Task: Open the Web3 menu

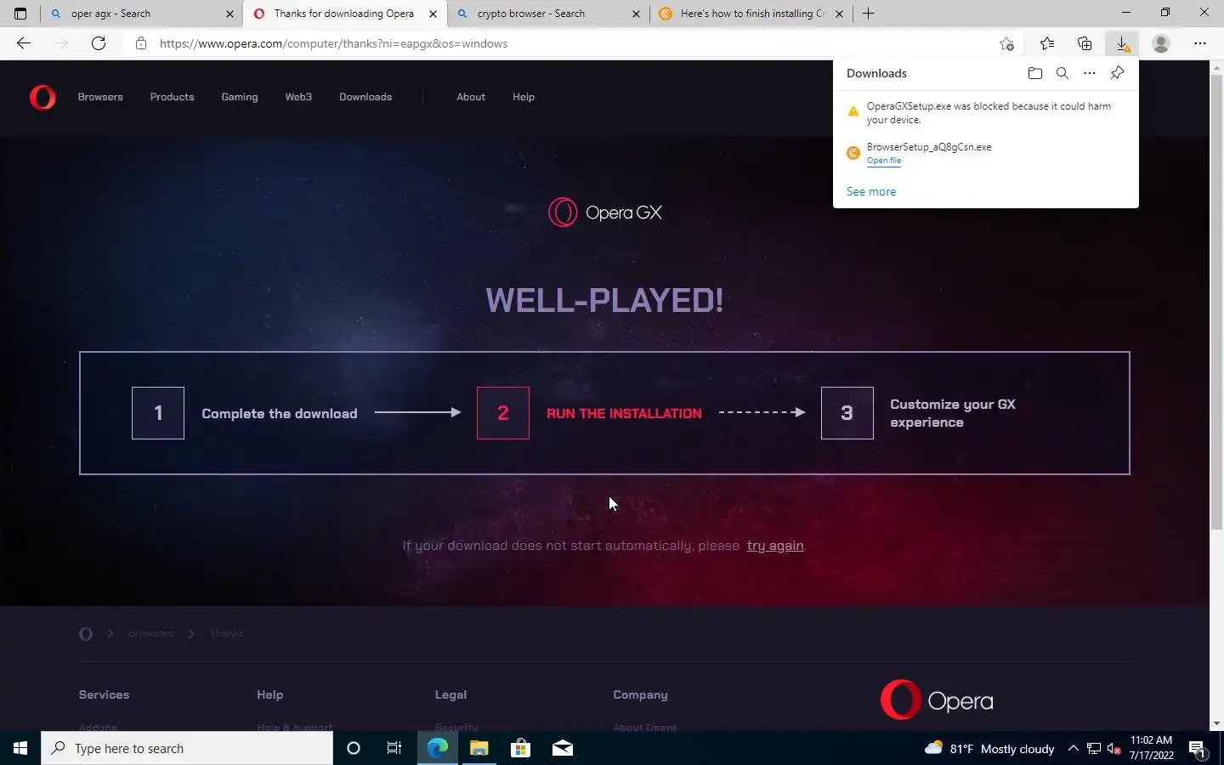Action: pos(298,97)
